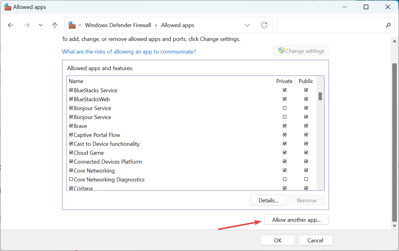Confirm with the OK button
Viewport: 399px width, 251px height.
pos(278,240)
